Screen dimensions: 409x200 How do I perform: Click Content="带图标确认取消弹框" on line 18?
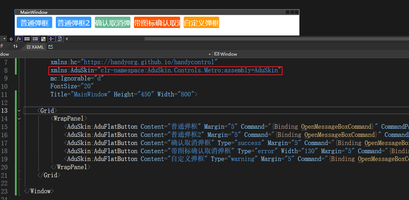point(187,151)
